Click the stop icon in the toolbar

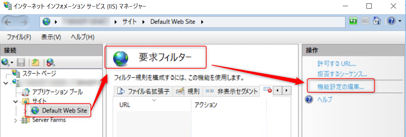pos(364,21)
